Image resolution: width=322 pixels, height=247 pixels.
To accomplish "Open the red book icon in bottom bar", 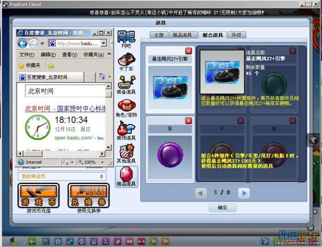I will pyautogui.click(x=129, y=241).
